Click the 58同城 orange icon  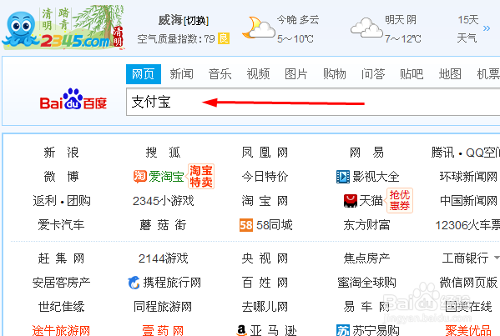[x=246, y=225]
